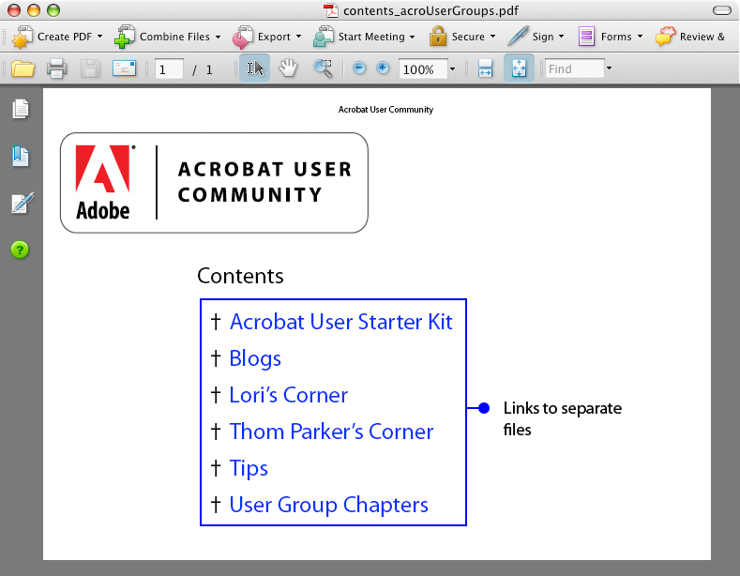Click the Print icon in toolbar
Viewport: 740px width, 576px height.
pos(56,68)
